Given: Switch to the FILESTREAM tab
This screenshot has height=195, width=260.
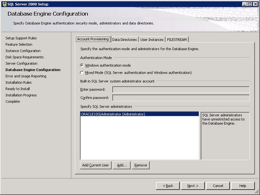Looking at the screenshot, I should (177, 39).
